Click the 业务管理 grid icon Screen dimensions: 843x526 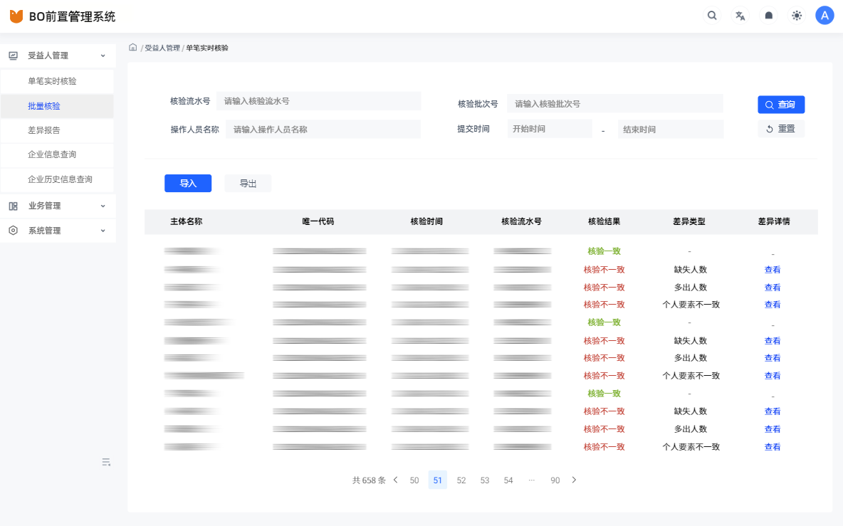tap(12, 206)
